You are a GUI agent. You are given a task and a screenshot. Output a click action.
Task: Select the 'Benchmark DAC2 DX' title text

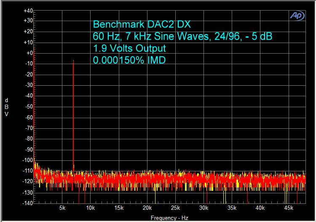pos(142,24)
